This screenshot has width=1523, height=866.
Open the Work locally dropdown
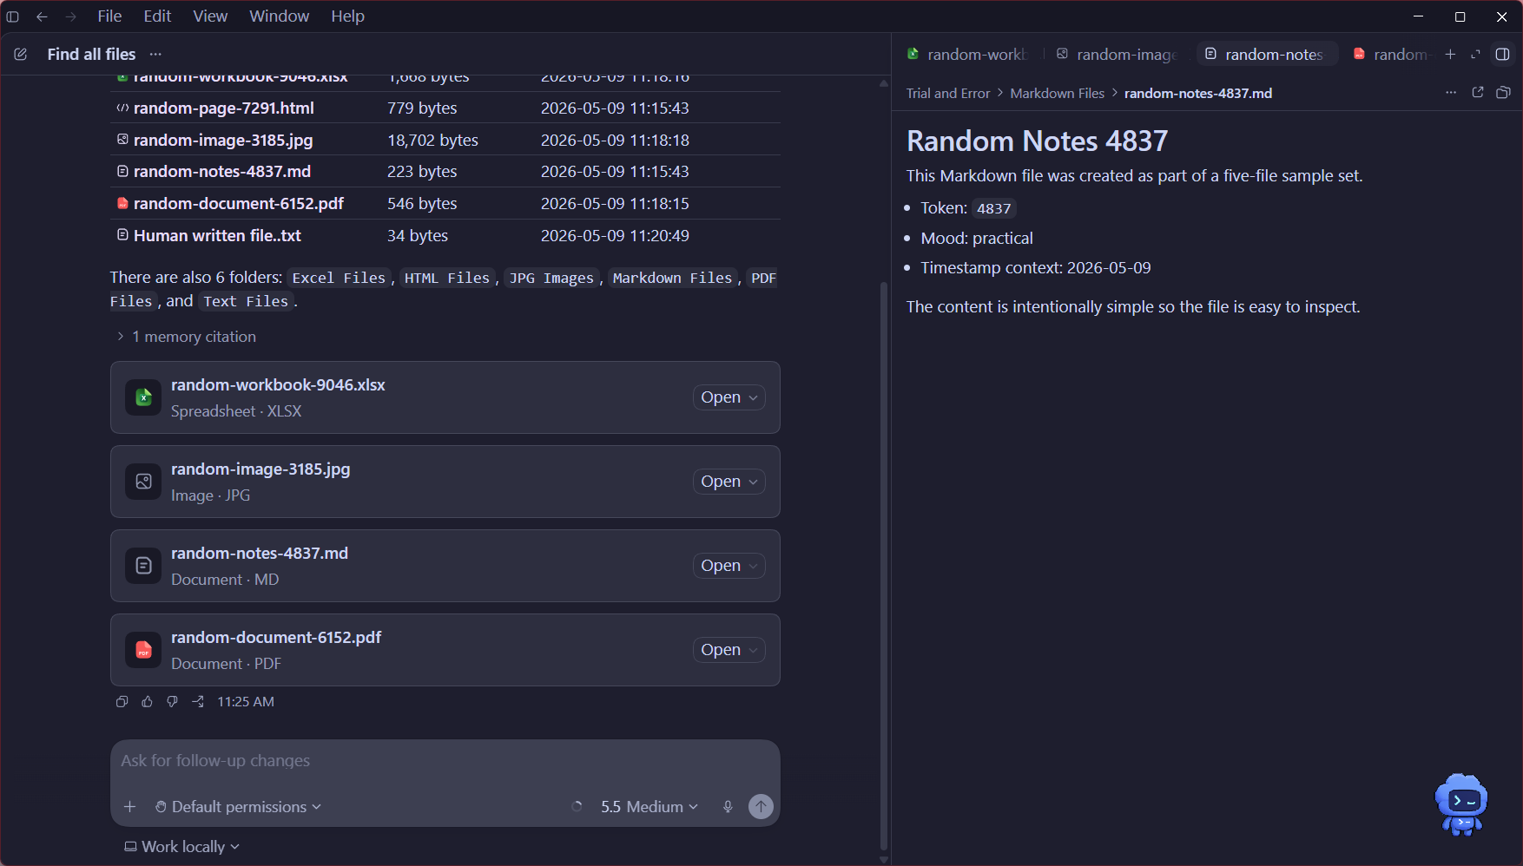(x=181, y=847)
